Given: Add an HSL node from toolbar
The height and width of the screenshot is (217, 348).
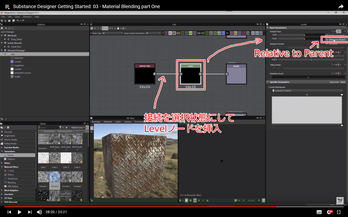Looking at the screenshot, I should pos(215,33).
